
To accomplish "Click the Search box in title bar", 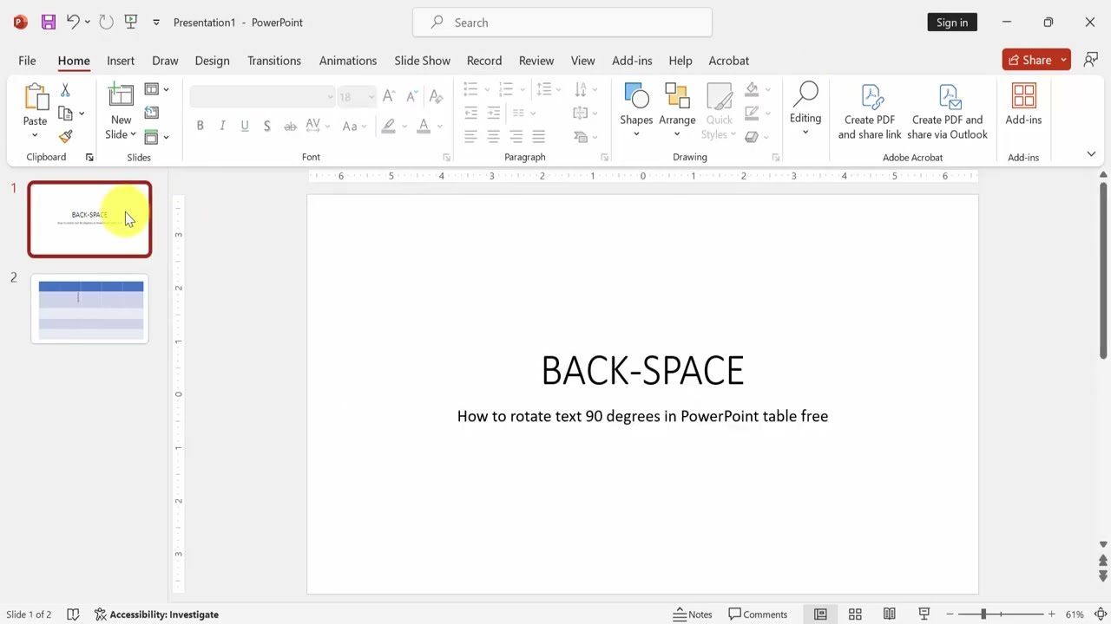I will point(562,23).
